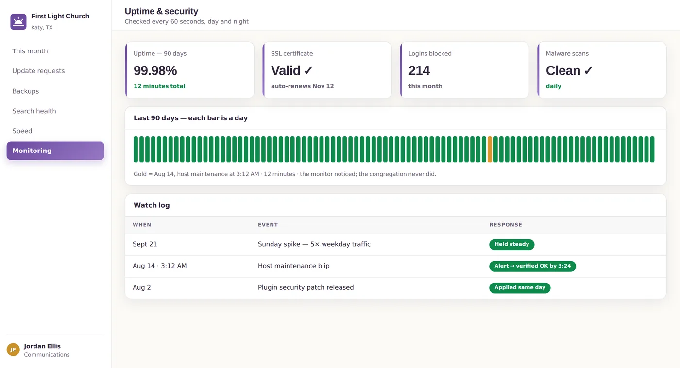
Task: Open the This month page
Action: coord(55,51)
